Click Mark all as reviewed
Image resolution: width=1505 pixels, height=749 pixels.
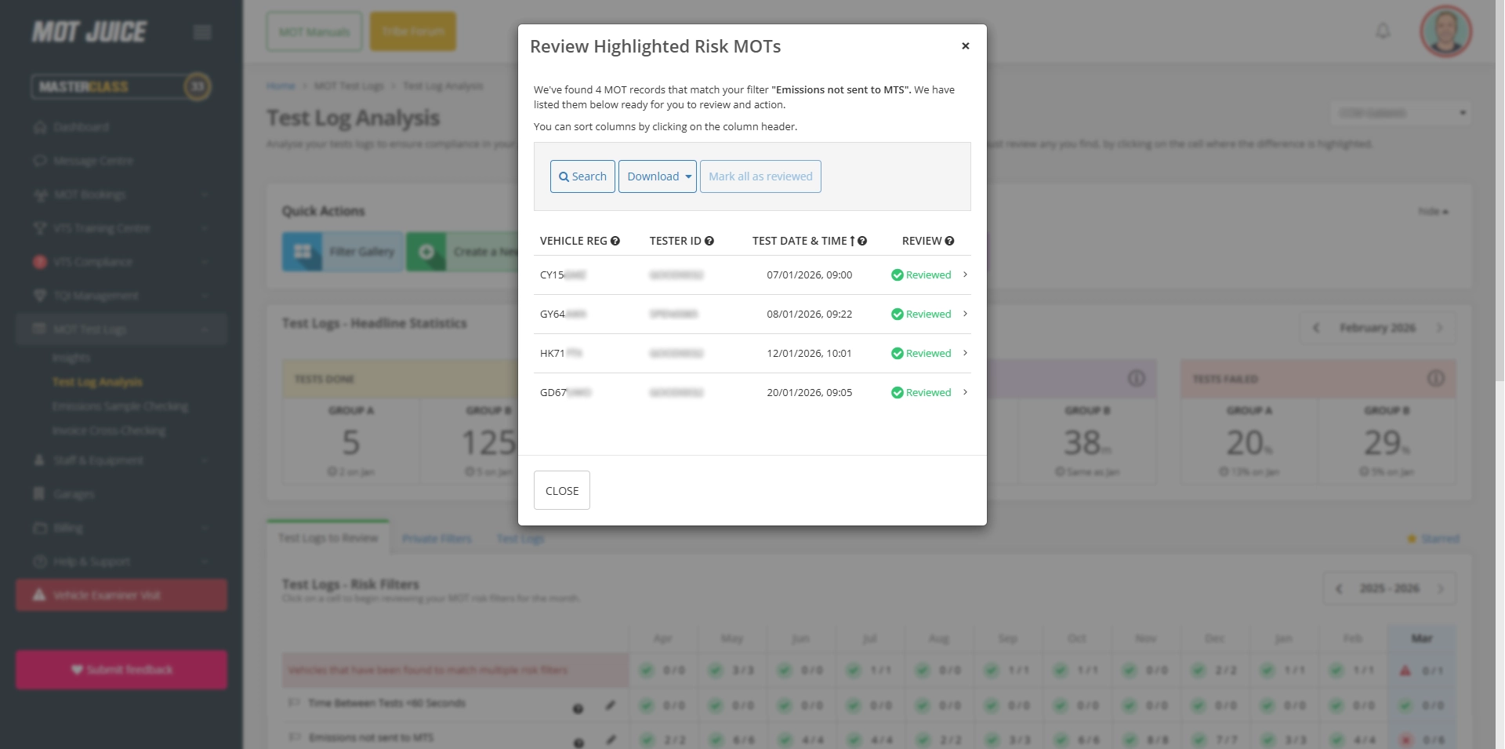pos(760,176)
